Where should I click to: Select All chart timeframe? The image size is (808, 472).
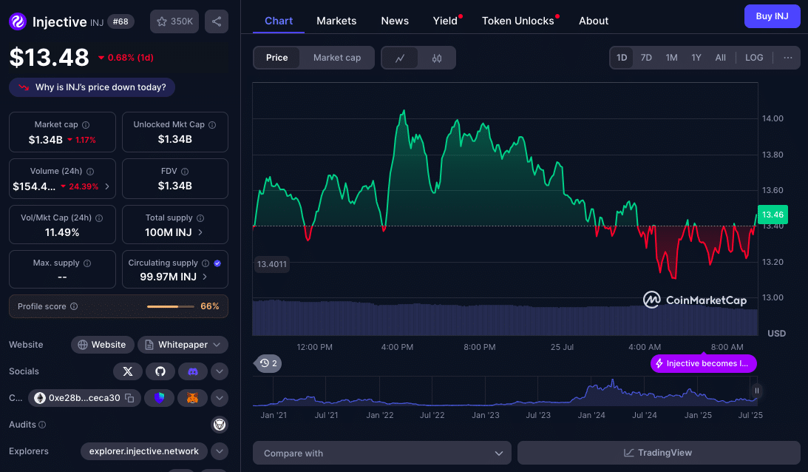coord(720,58)
